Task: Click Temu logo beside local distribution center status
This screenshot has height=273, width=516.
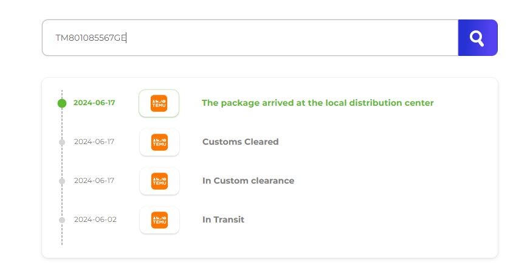Action: tap(159, 103)
